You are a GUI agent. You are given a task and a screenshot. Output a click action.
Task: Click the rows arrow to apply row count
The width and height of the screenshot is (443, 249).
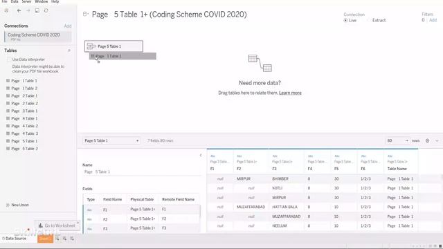tap(406, 140)
